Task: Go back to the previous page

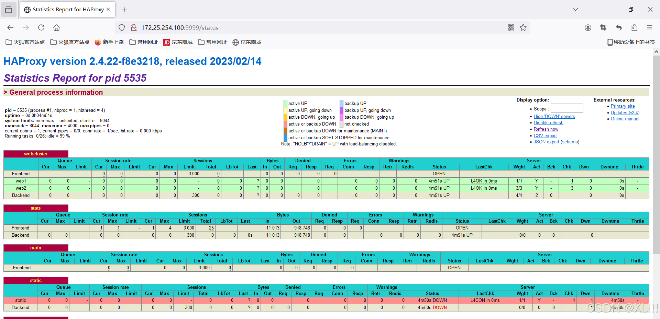Action: (x=10, y=28)
